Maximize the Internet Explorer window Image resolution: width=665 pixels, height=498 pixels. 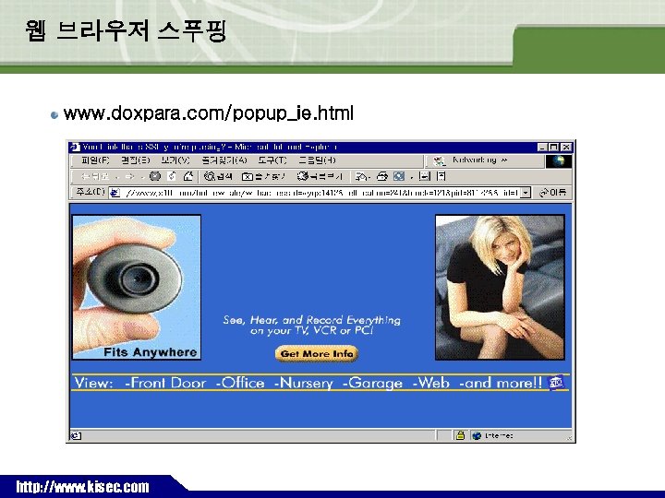tap(553, 148)
